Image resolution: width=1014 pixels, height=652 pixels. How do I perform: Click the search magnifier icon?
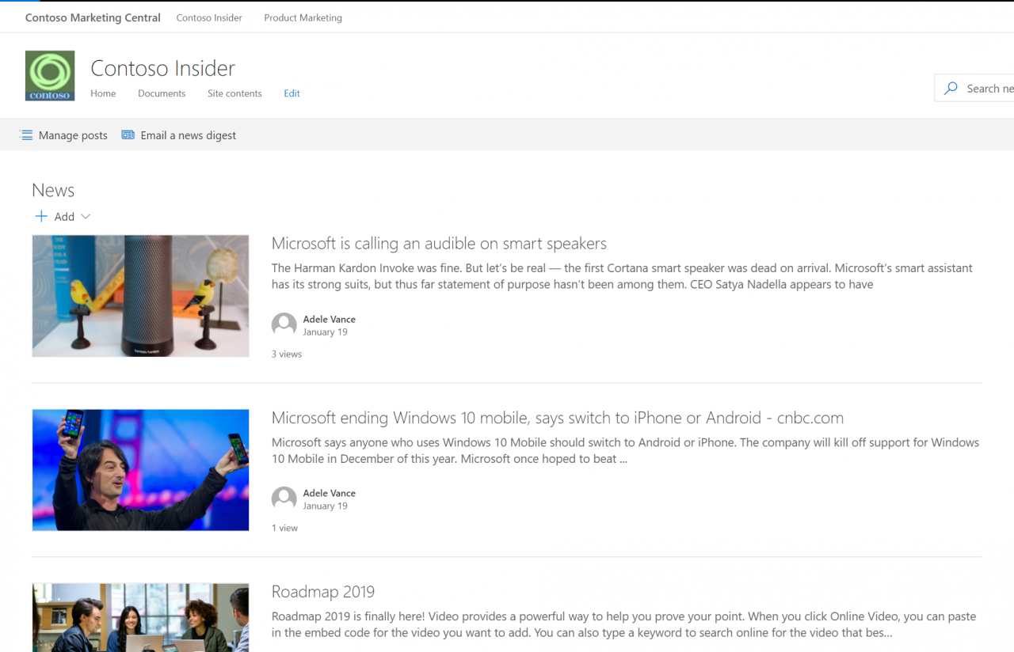coord(951,89)
